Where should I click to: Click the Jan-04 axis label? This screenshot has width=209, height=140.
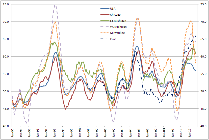click(130, 133)
